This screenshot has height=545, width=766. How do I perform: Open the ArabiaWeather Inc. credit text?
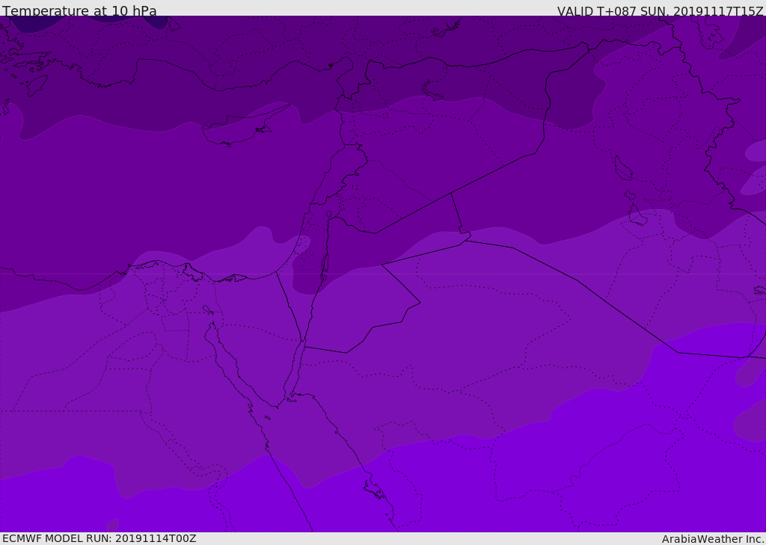point(713,539)
